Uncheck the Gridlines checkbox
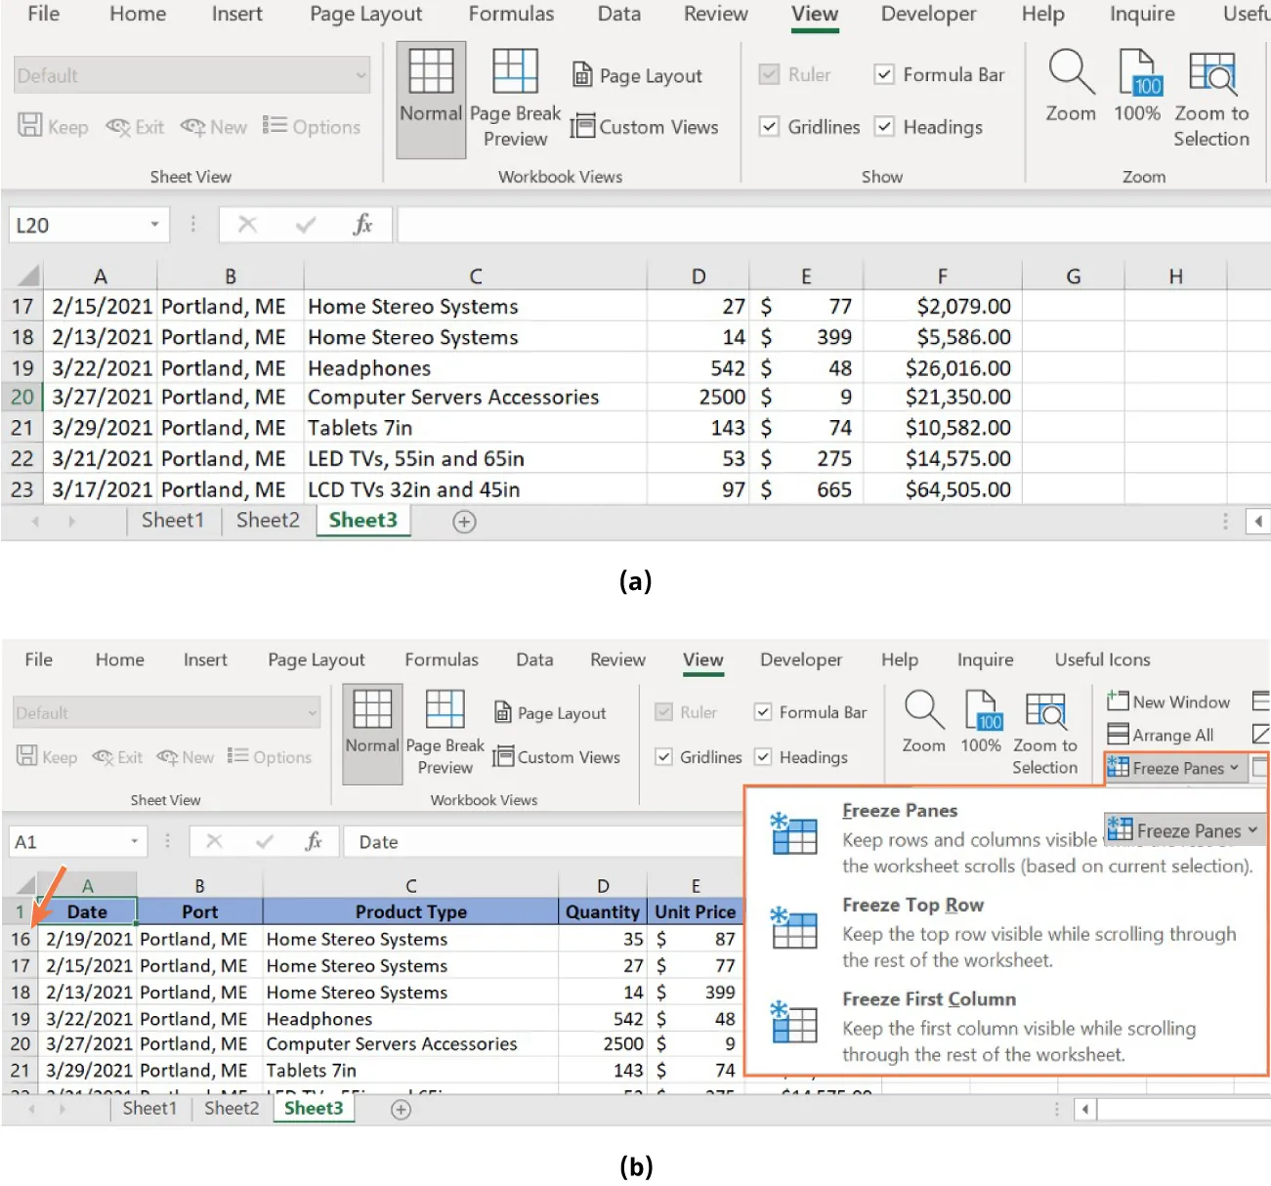The height and width of the screenshot is (1186, 1271). (x=769, y=127)
